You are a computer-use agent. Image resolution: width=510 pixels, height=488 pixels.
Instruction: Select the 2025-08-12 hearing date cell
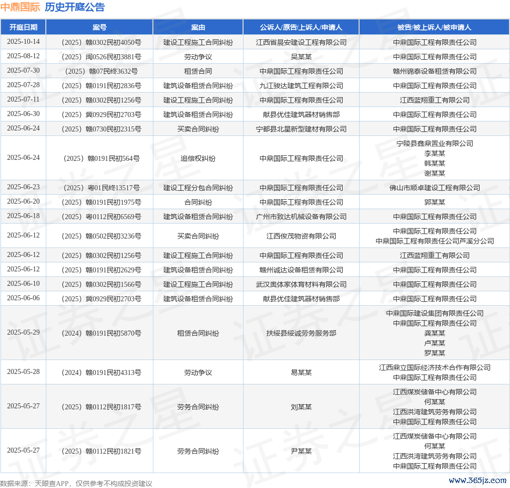point(23,56)
